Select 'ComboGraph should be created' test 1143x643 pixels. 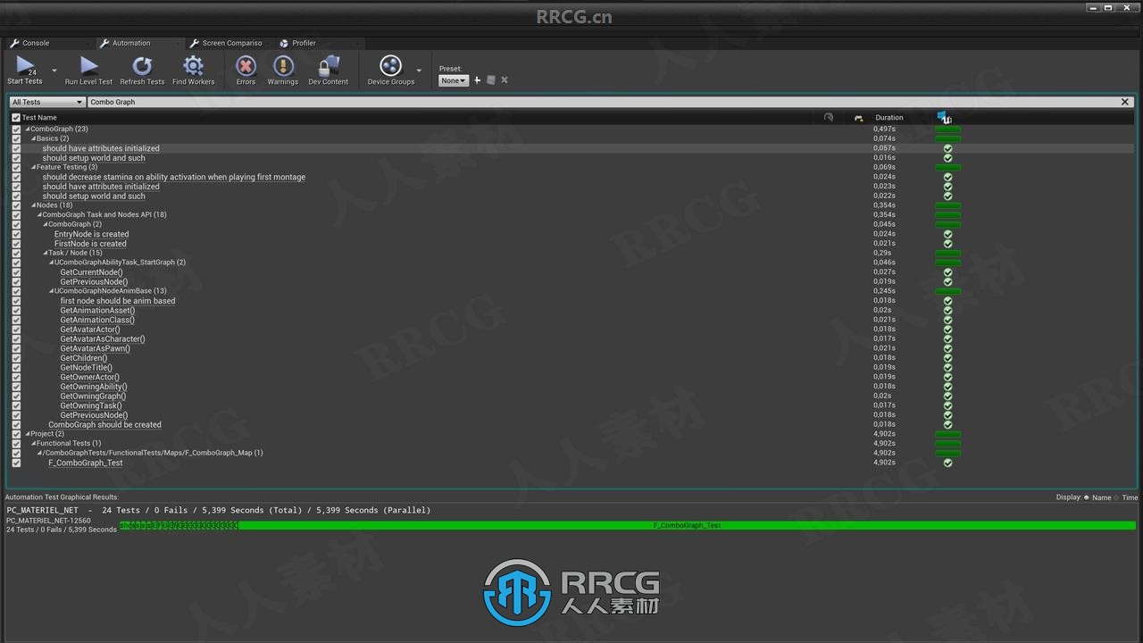(104, 424)
